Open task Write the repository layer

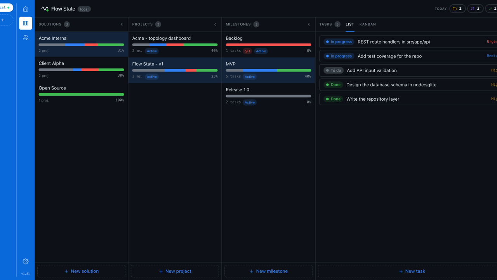(408, 99)
